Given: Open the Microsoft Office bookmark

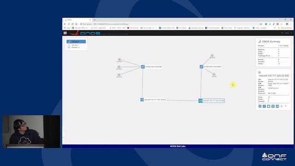Looking at the screenshot, I should [x=80, y=28].
